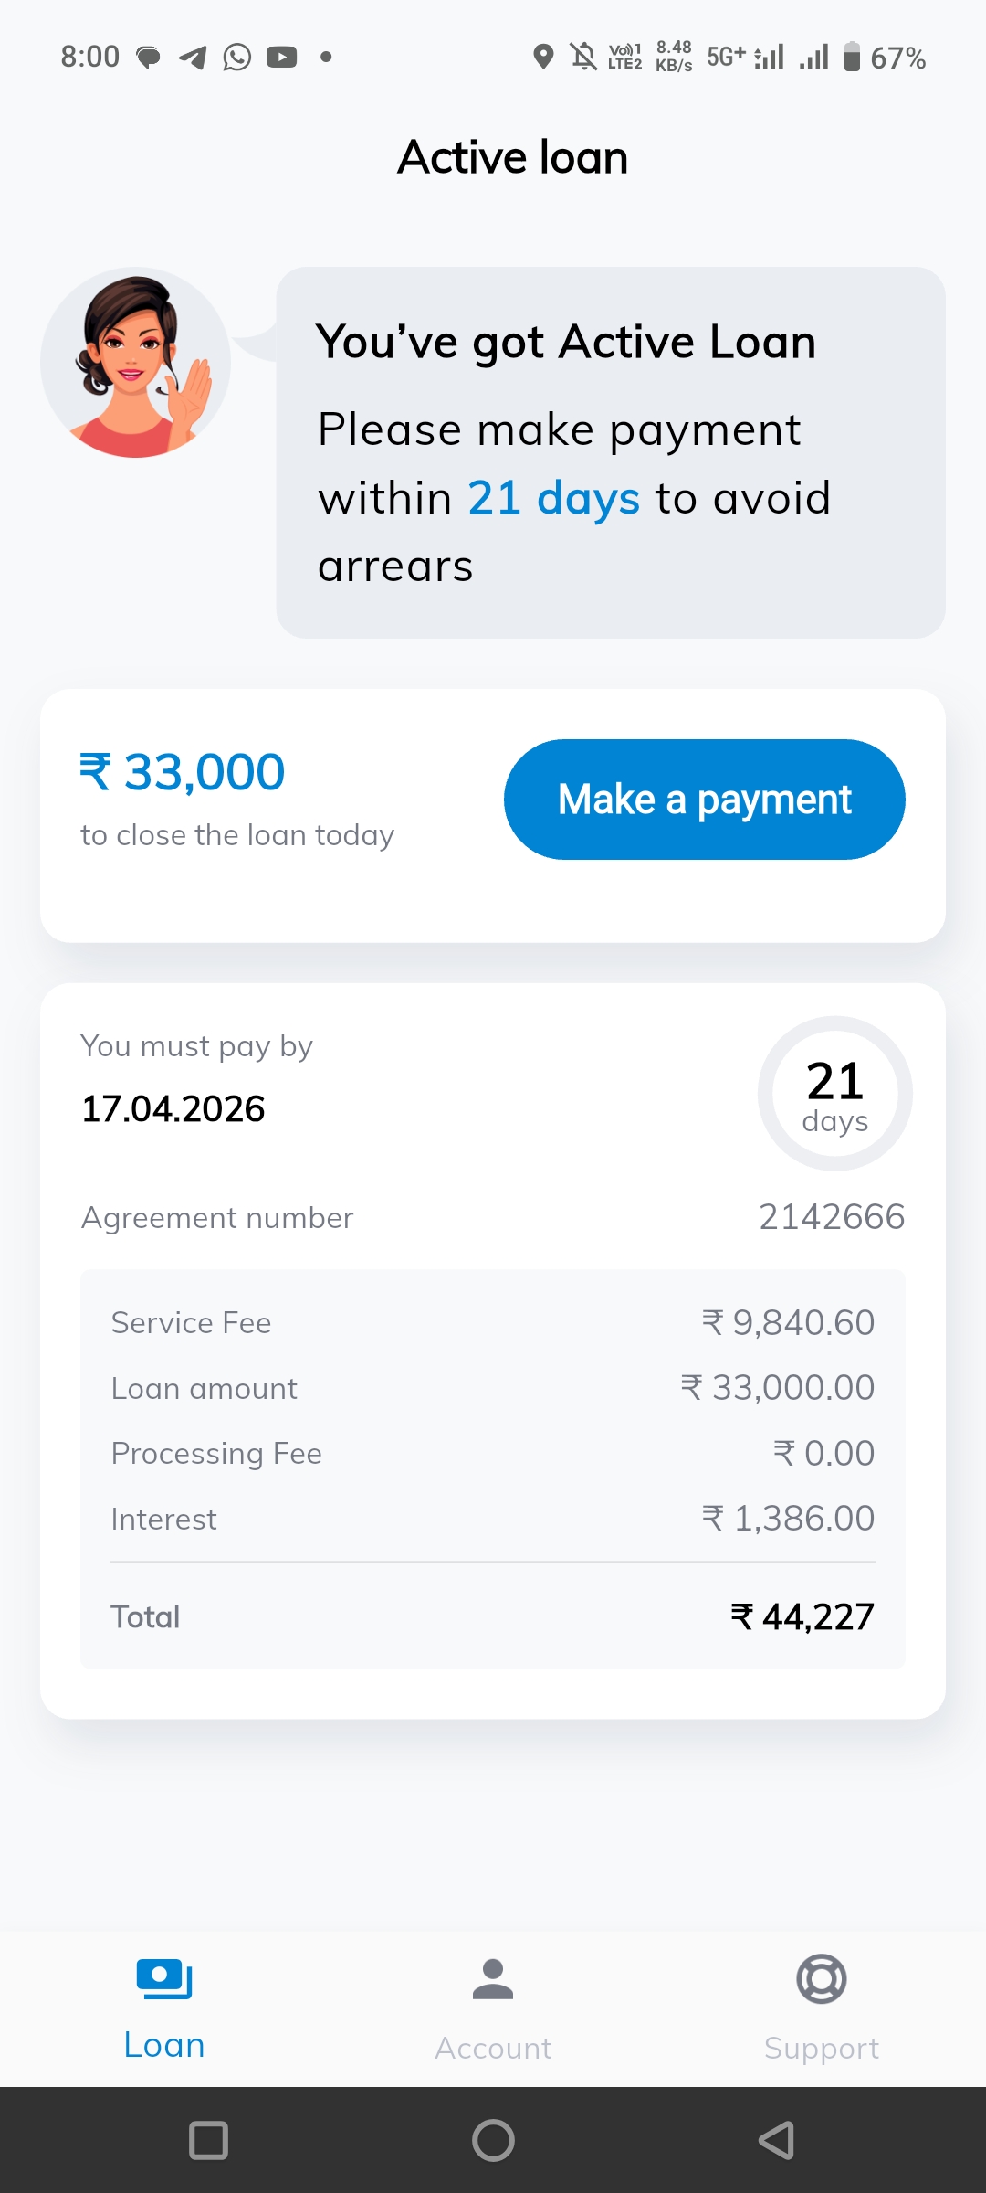
Task: Tap the Support lifebuoy icon
Action: [x=822, y=1979]
